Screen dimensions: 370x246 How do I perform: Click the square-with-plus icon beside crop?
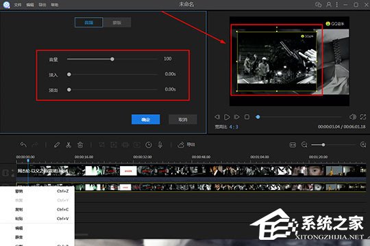(114, 145)
